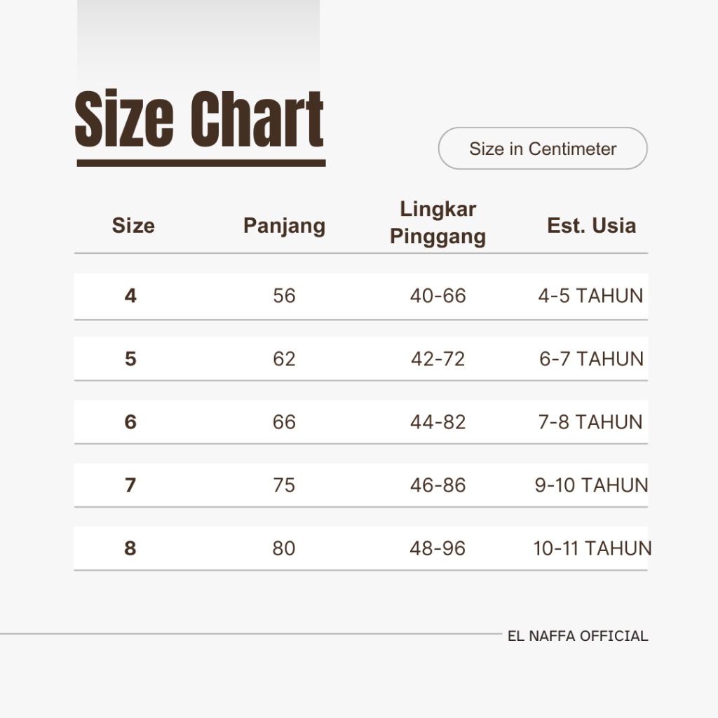Click the waist range 42-72

click(x=438, y=359)
